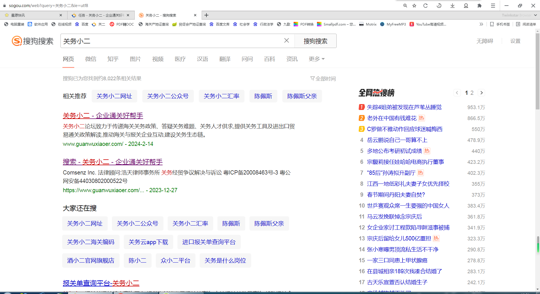The image size is (540, 294).
Task: Open the 电脑重装 bookmark
Action: click(14, 24)
